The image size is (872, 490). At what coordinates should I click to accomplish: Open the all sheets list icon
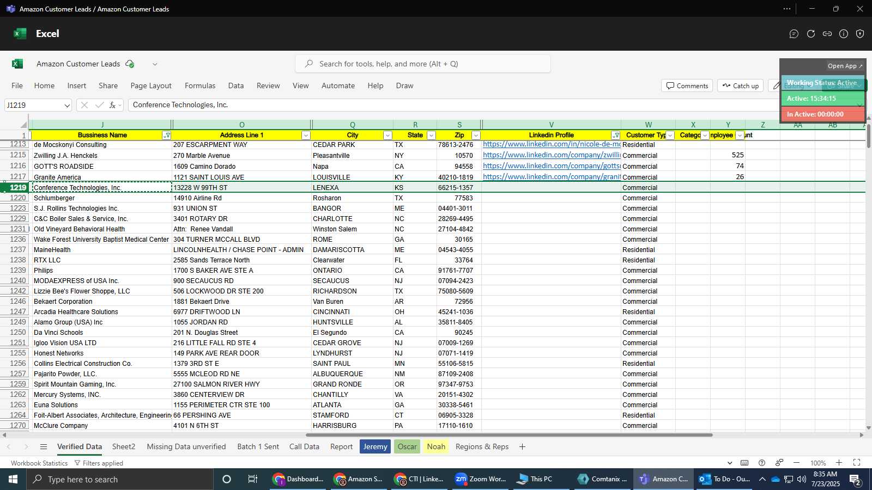(44, 446)
